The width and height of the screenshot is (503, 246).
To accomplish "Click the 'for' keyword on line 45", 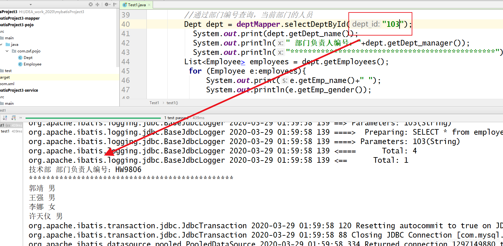I will pos(195,71).
